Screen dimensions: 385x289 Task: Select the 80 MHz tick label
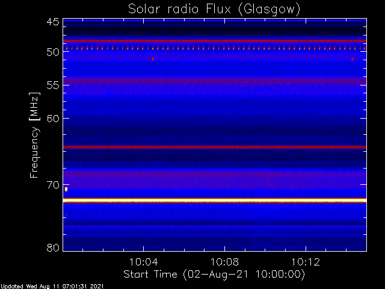(x=53, y=247)
